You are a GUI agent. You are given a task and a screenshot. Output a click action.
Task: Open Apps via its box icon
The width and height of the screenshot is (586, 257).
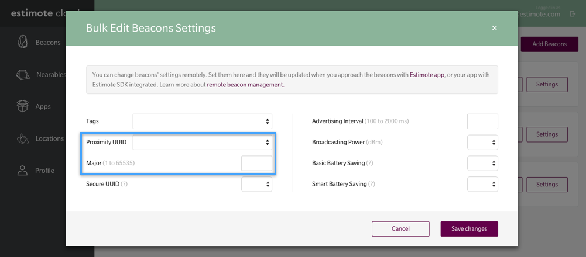point(23,106)
